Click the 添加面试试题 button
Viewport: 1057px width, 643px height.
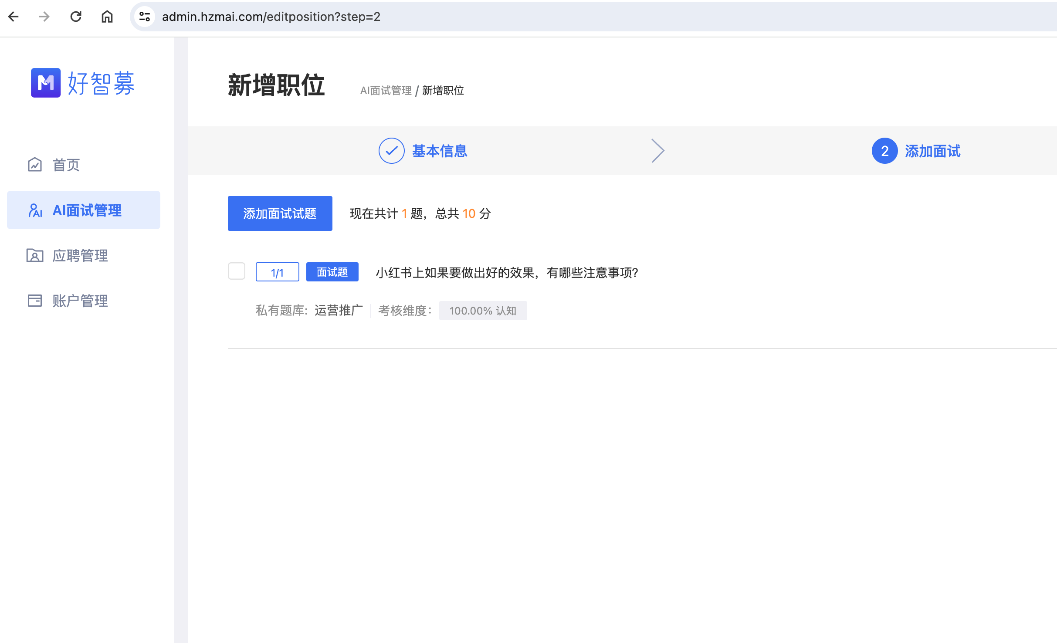point(280,213)
